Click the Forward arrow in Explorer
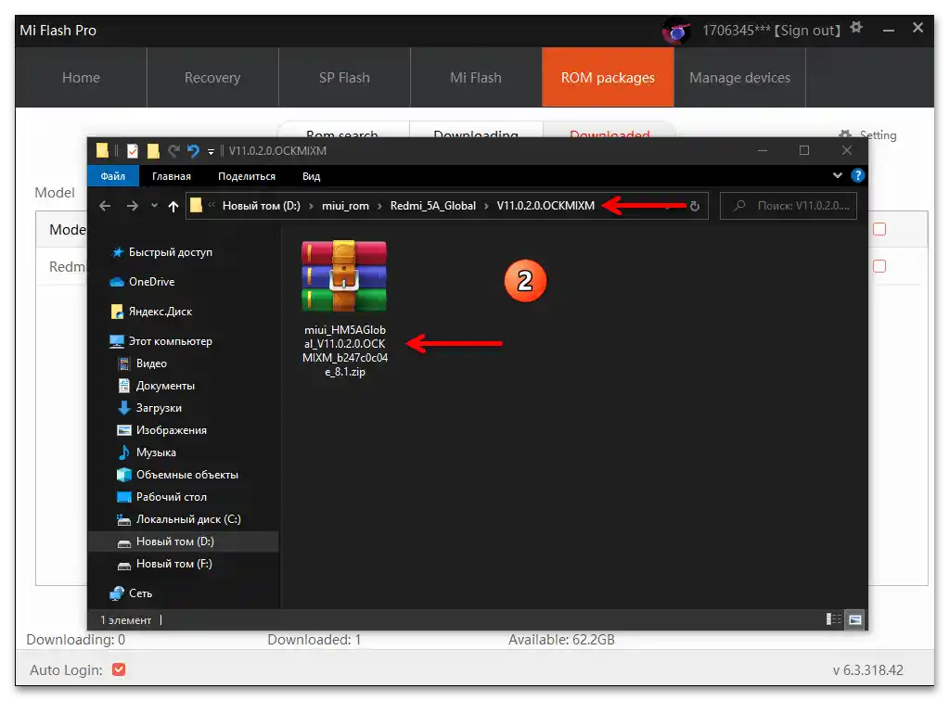 point(132,206)
